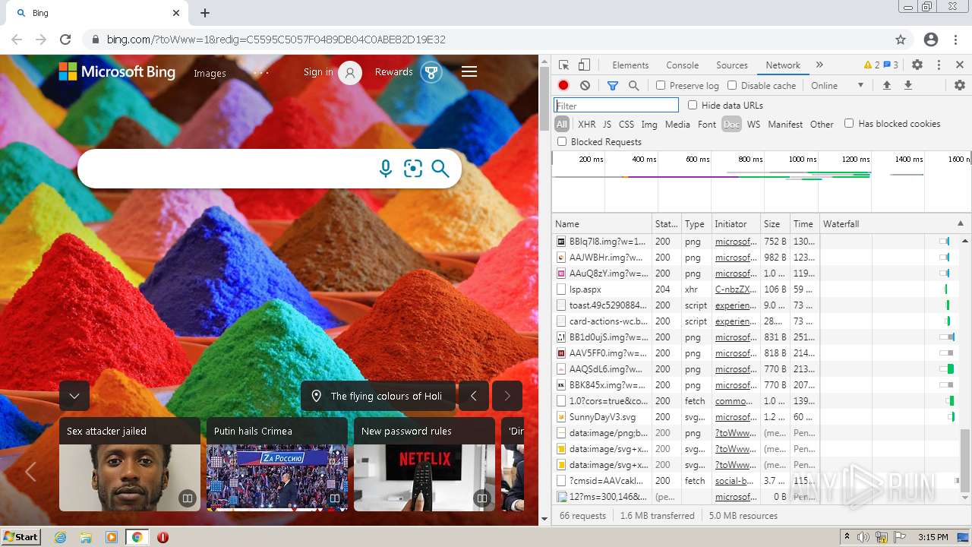972x547 pixels.
Task: Check Has blocked cookies
Action: (x=849, y=124)
